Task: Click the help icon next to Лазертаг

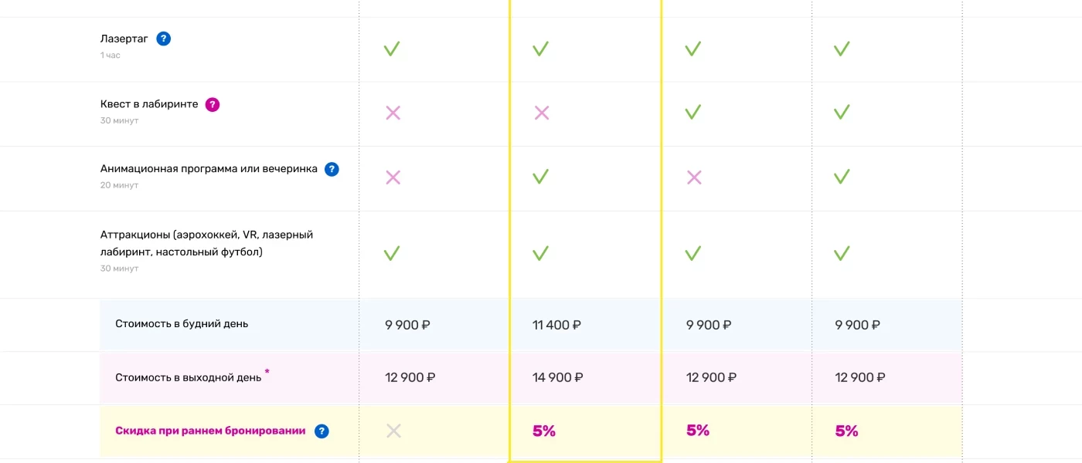Action: pyautogui.click(x=163, y=39)
